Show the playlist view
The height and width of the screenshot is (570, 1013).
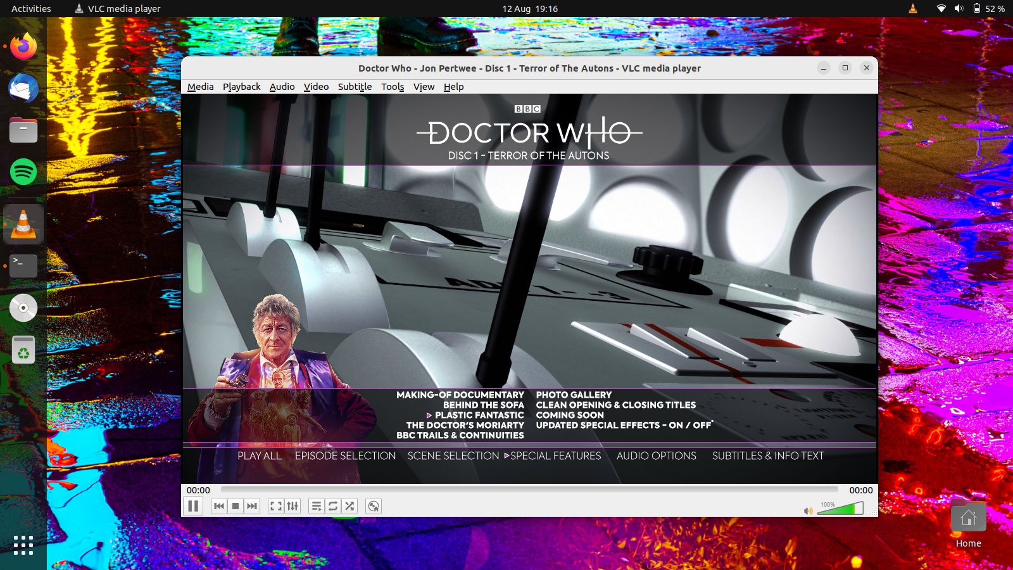coord(317,506)
